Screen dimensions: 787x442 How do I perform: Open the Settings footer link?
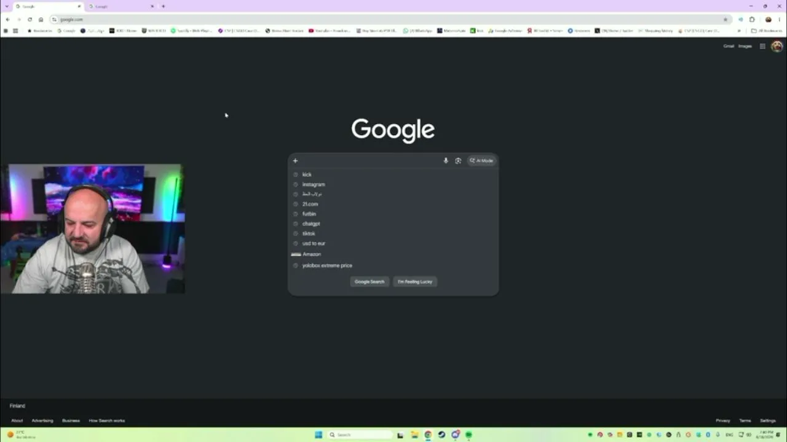point(768,421)
